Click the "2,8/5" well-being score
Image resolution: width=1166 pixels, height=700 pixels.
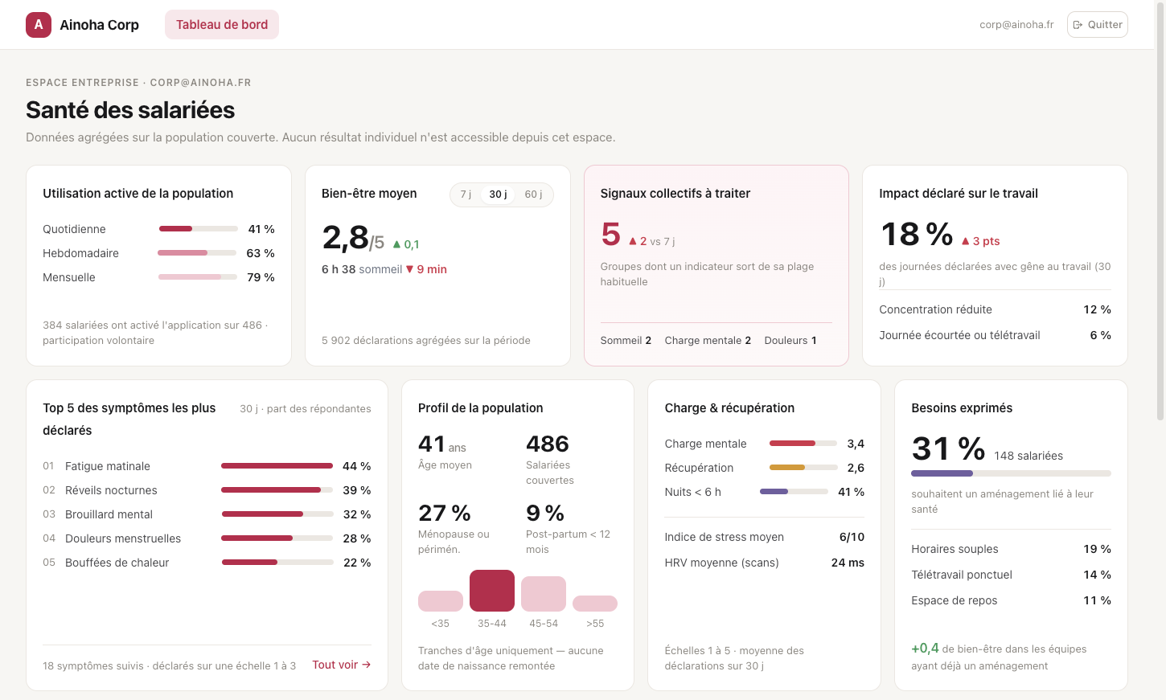353,238
